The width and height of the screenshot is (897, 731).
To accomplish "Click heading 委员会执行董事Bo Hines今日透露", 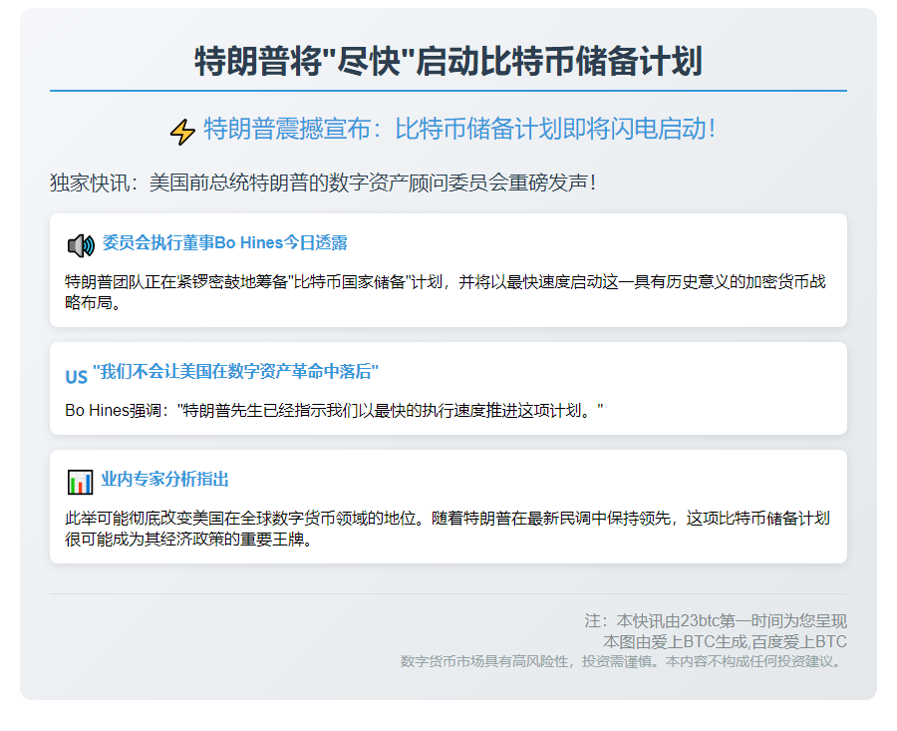I will click(x=224, y=243).
